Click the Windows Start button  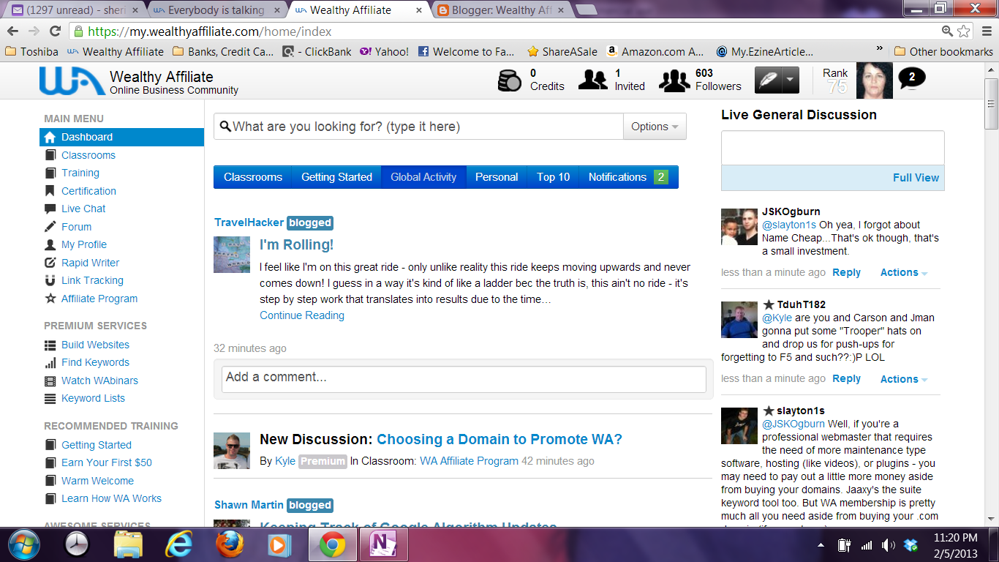coord(23,544)
